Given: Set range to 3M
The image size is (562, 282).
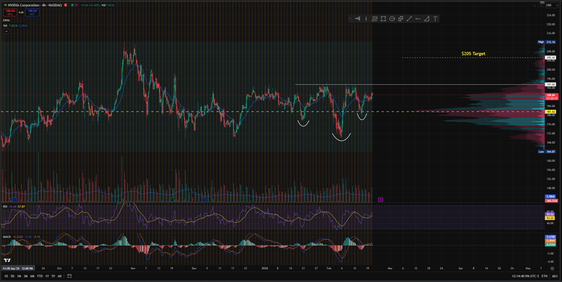Looking at the screenshot, I should (26, 276).
